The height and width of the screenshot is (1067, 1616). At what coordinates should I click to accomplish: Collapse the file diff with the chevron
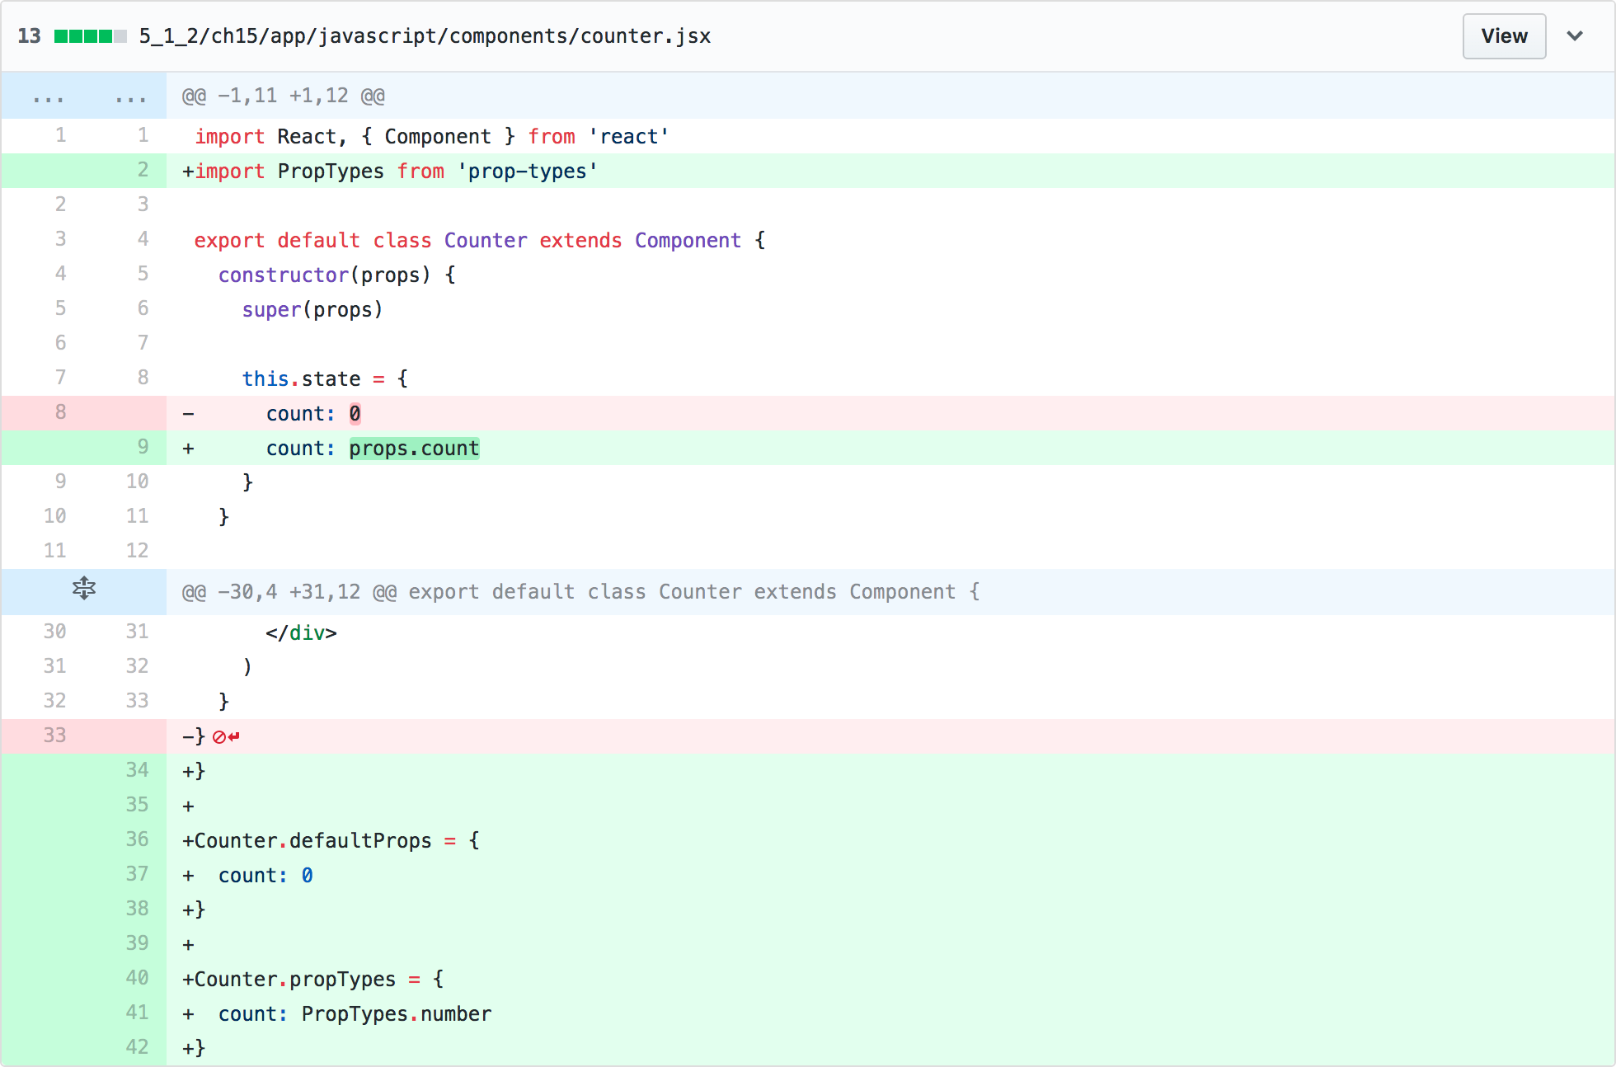pos(1574,36)
